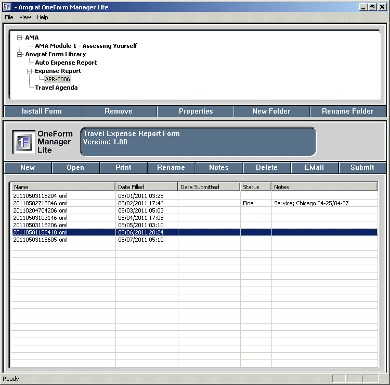Click the app icon in the title bar
The width and height of the screenshot is (390, 385).
7,7
